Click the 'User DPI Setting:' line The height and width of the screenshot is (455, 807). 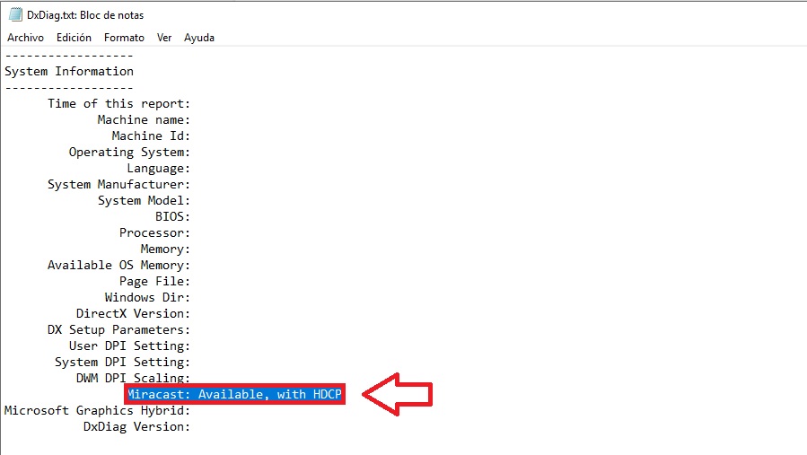coord(129,346)
